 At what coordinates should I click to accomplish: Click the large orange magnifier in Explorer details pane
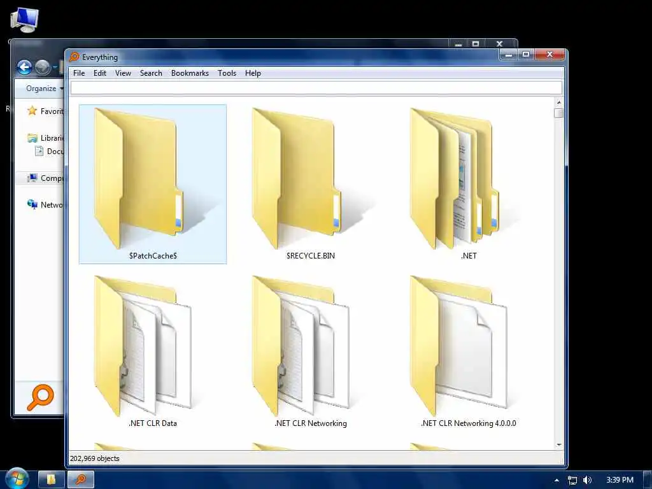click(40, 397)
